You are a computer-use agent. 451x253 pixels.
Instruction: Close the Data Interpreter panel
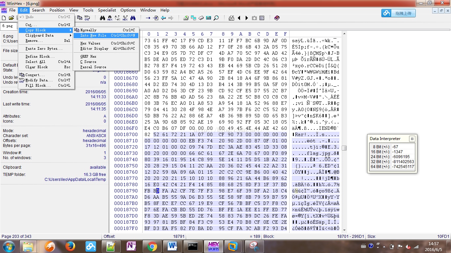click(x=412, y=139)
